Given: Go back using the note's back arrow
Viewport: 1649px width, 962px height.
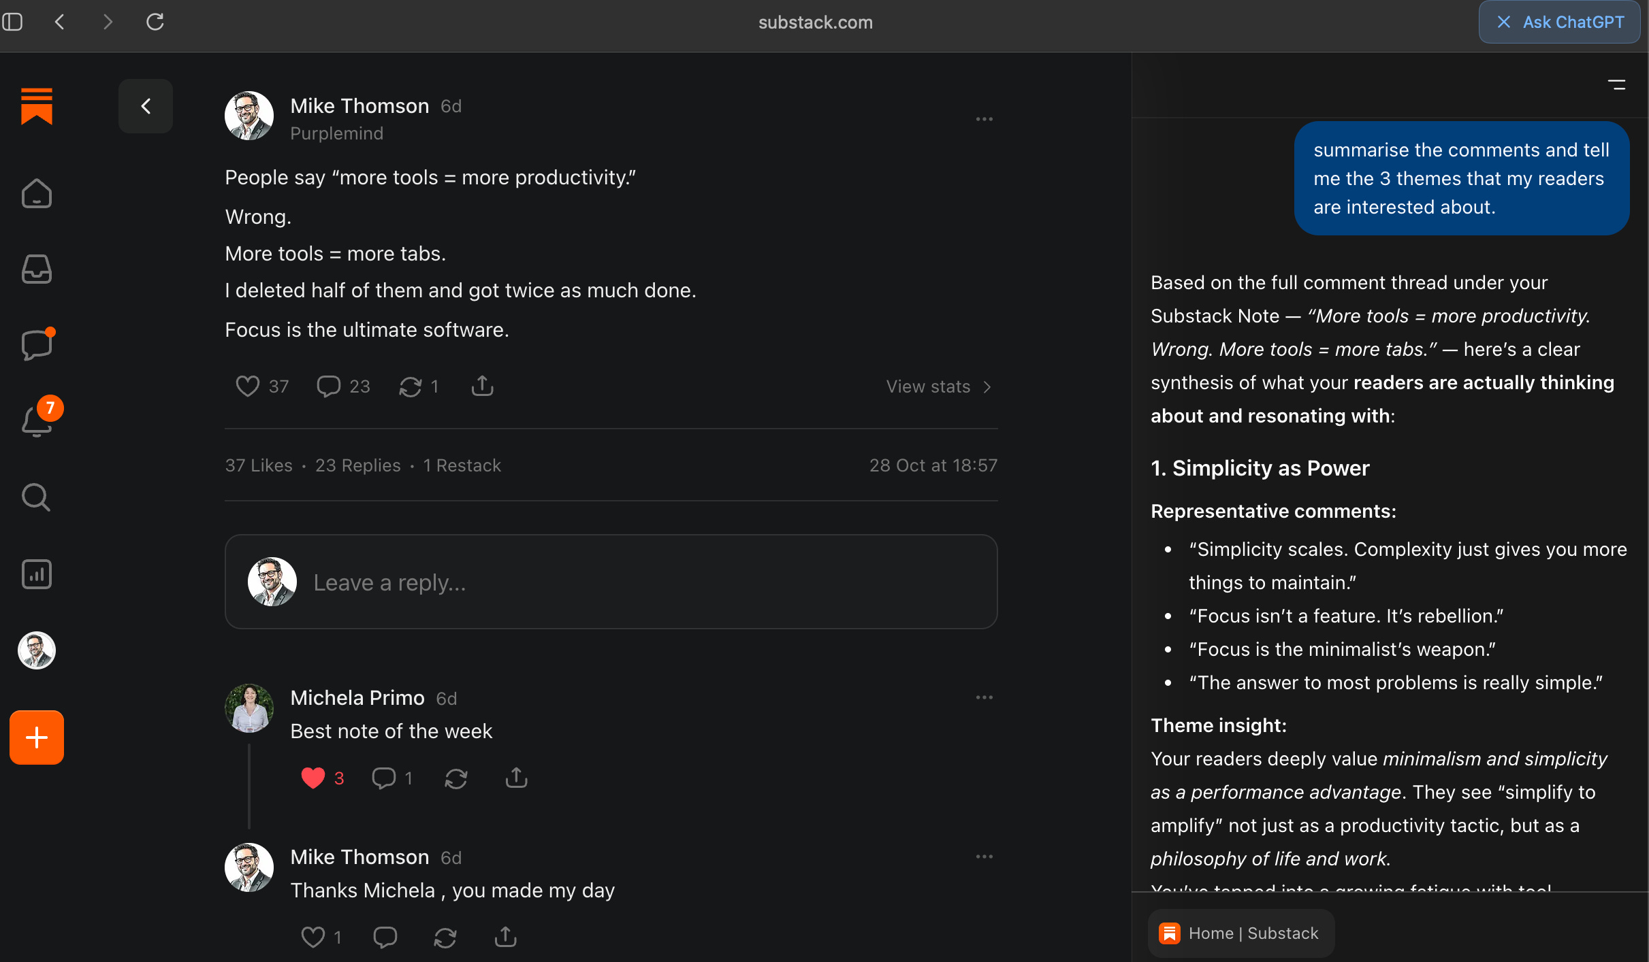Looking at the screenshot, I should pyautogui.click(x=146, y=106).
